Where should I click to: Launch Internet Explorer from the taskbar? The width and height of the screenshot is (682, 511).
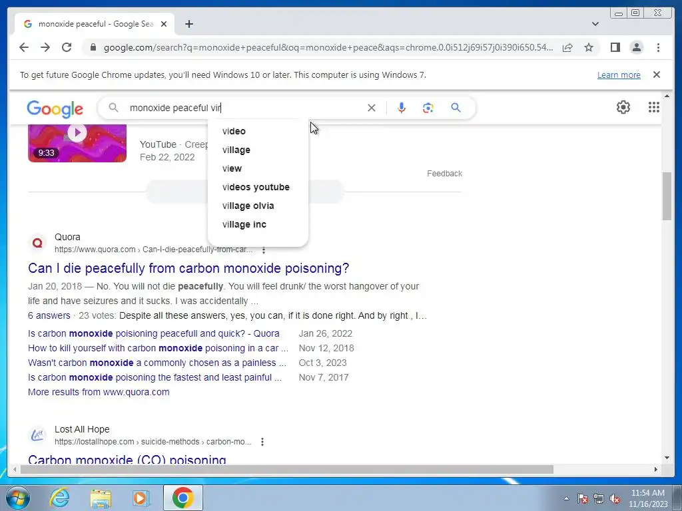(59, 498)
